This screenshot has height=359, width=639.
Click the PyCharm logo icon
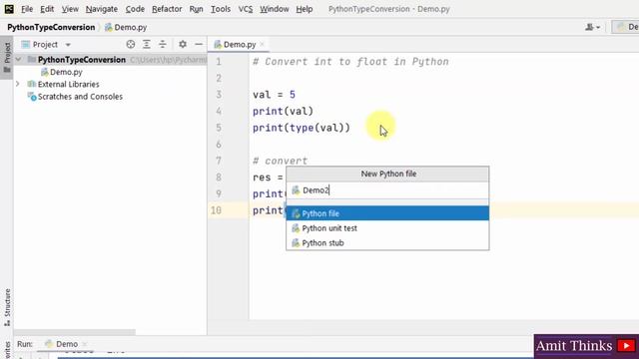pos(9,9)
